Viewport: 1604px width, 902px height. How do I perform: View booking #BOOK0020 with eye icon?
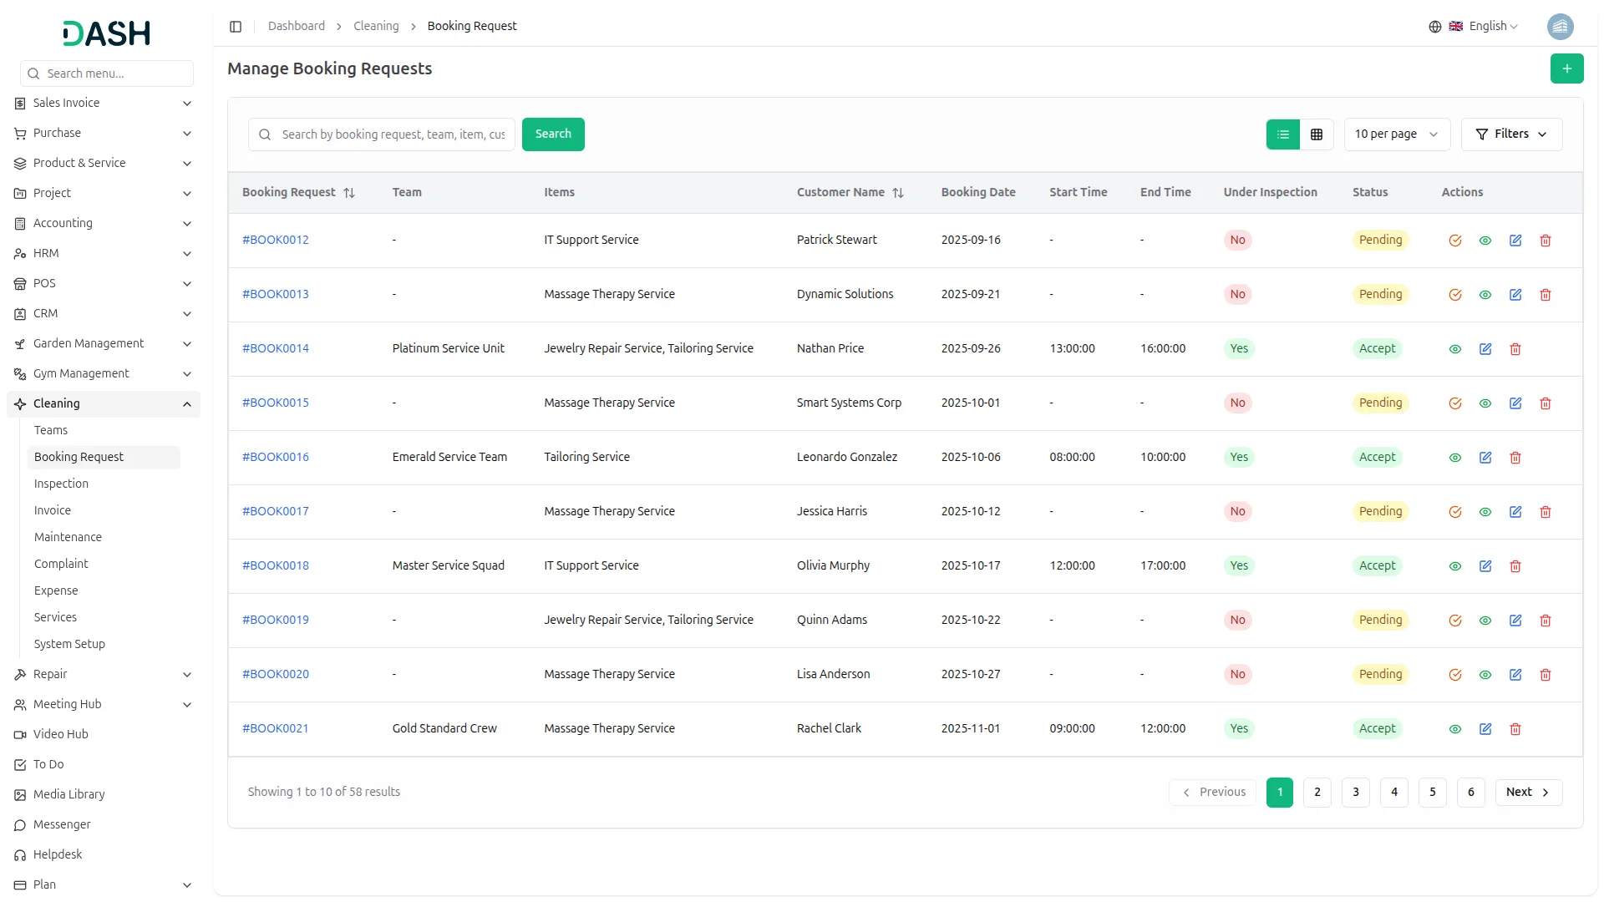click(x=1485, y=675)
